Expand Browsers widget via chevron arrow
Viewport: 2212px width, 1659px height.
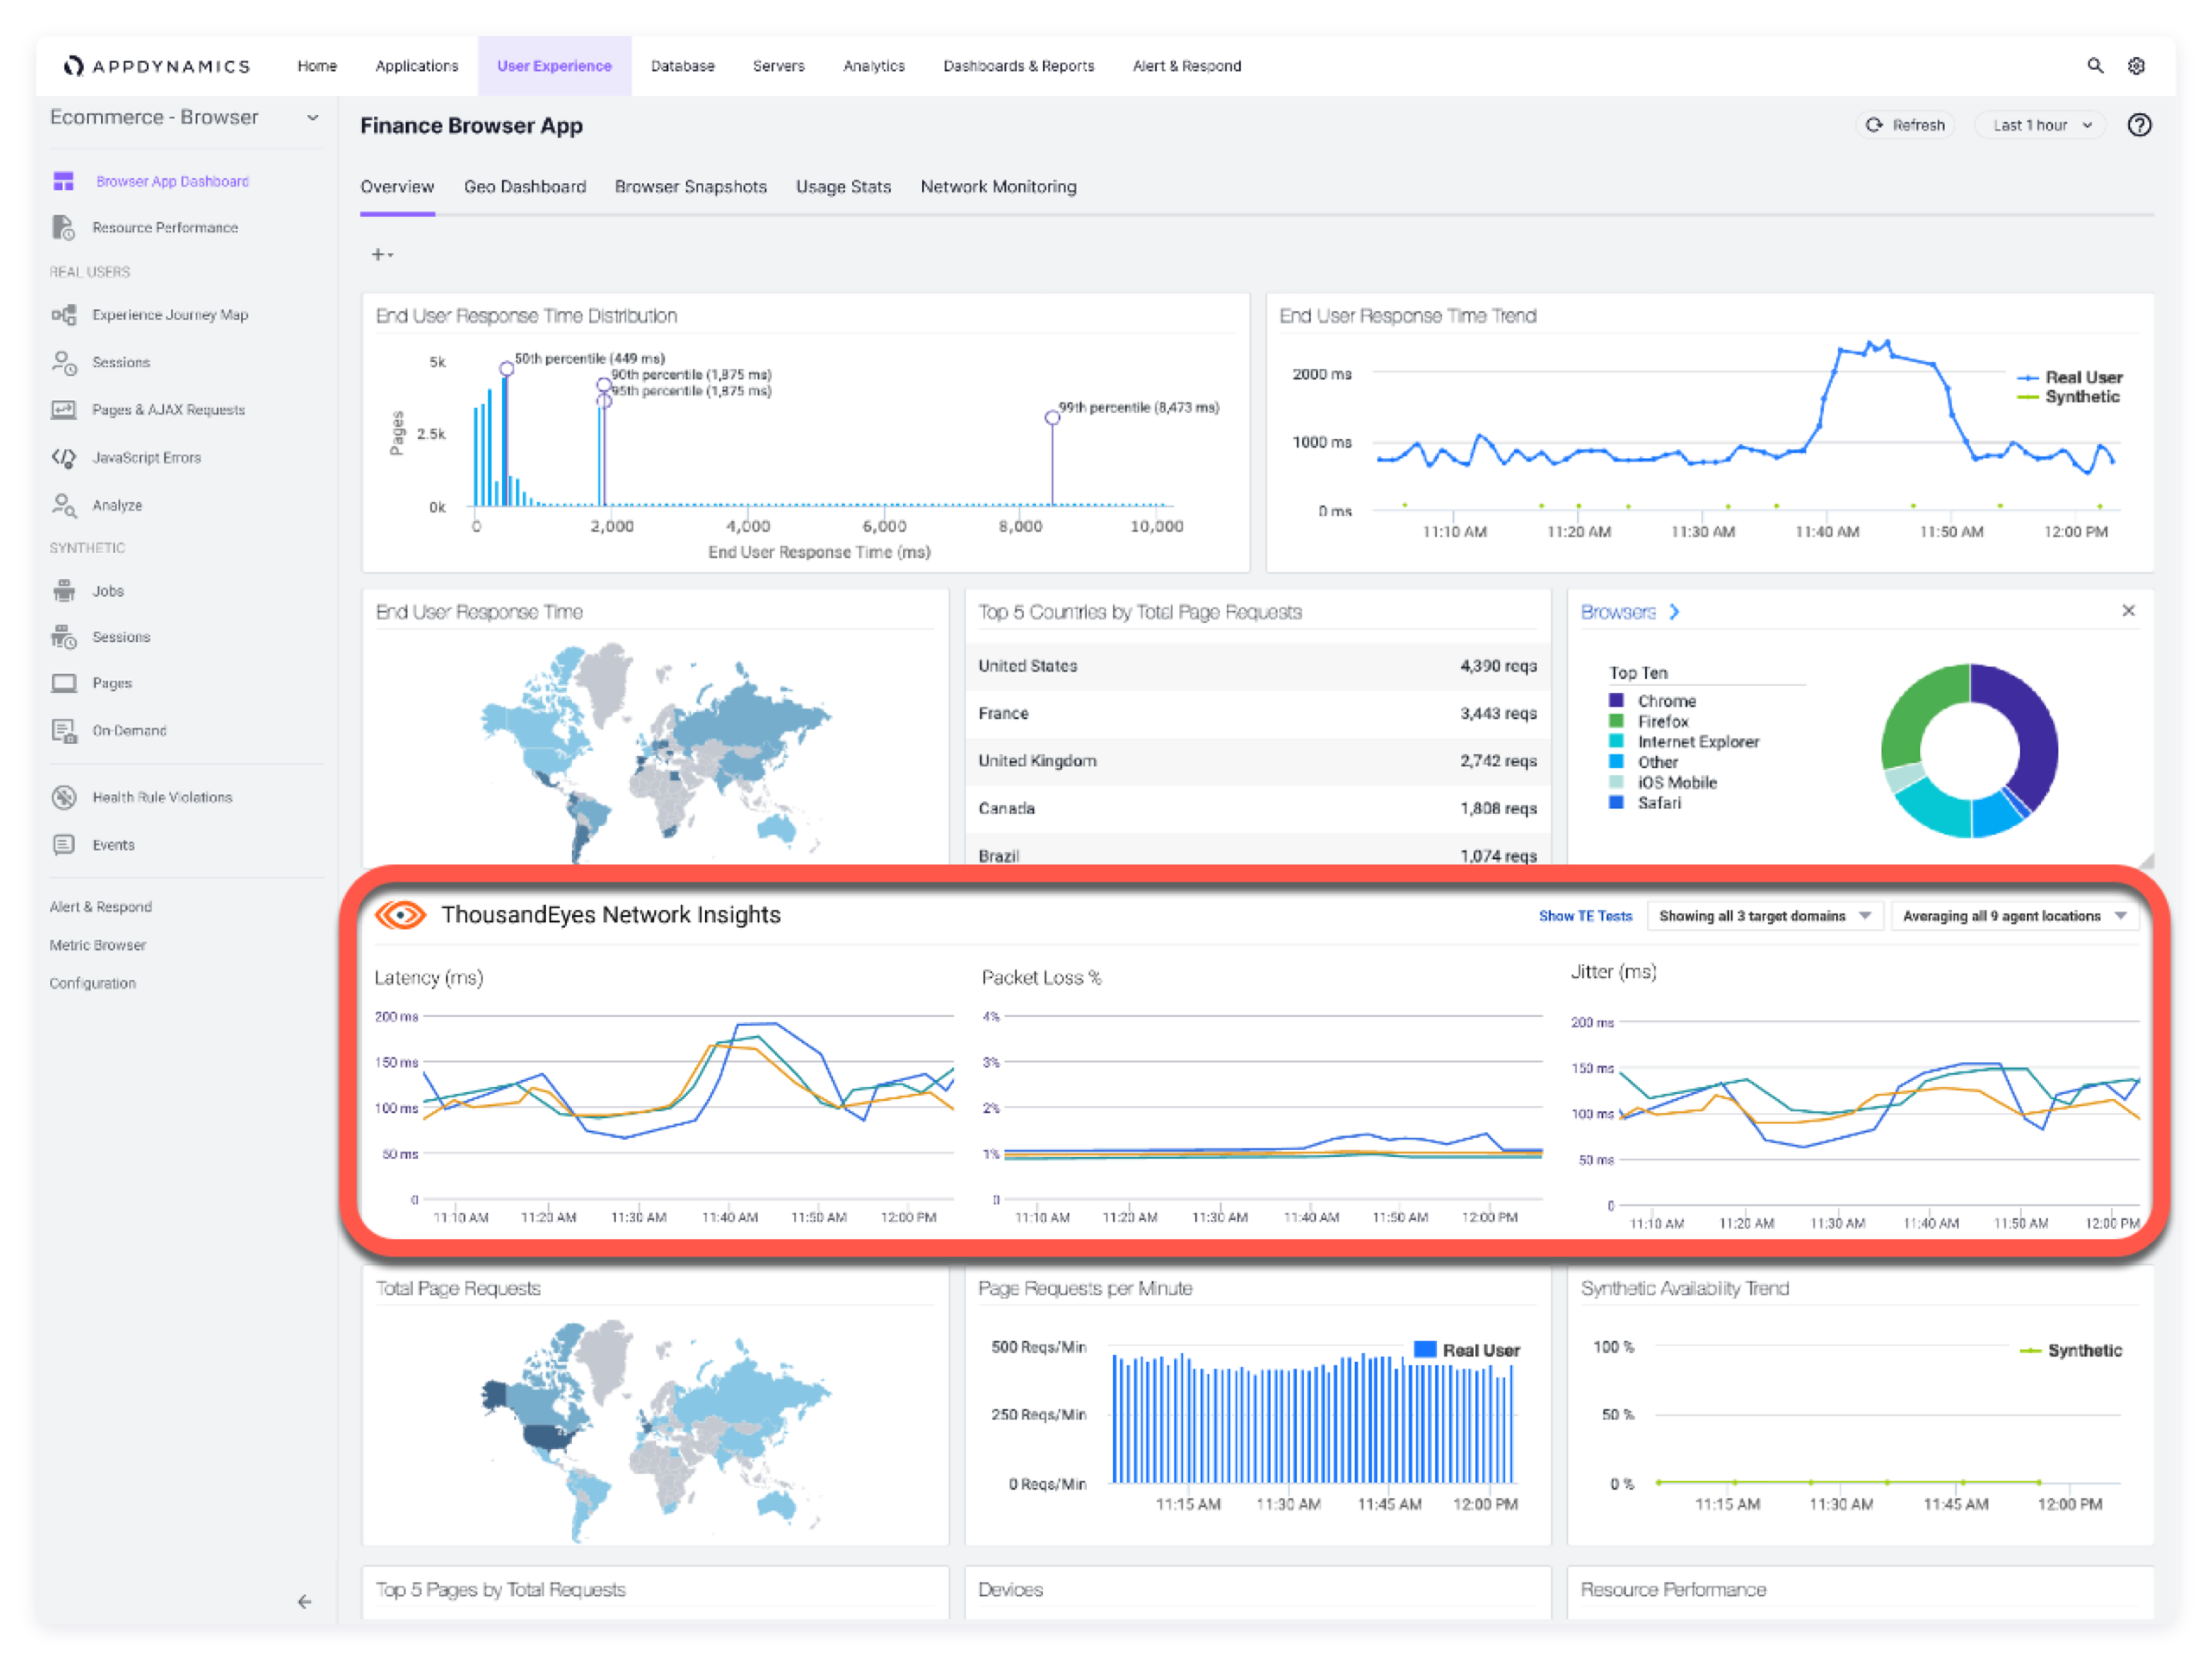pos(1674,612)
